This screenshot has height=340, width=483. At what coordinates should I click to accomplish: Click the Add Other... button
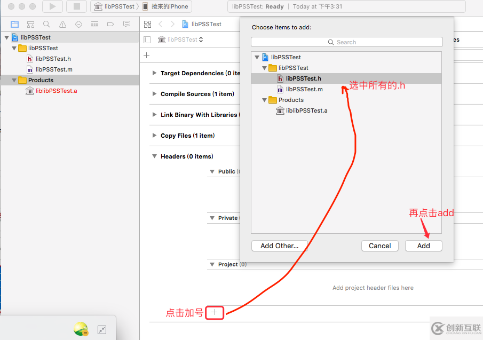279,246
